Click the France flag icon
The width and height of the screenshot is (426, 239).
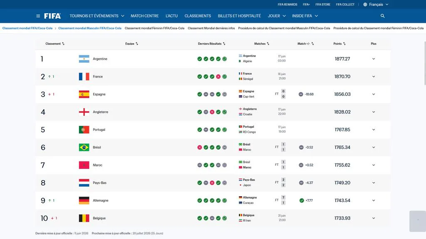84,76
